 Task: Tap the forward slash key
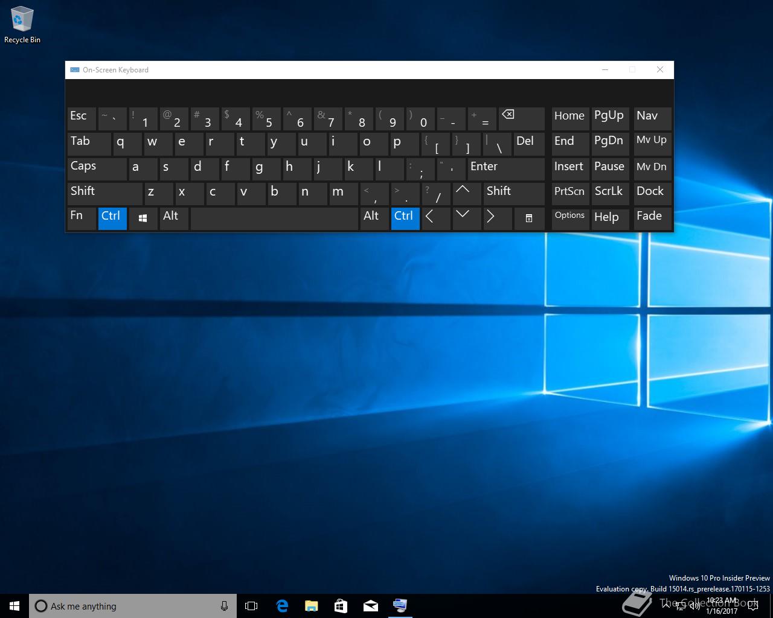436,194
